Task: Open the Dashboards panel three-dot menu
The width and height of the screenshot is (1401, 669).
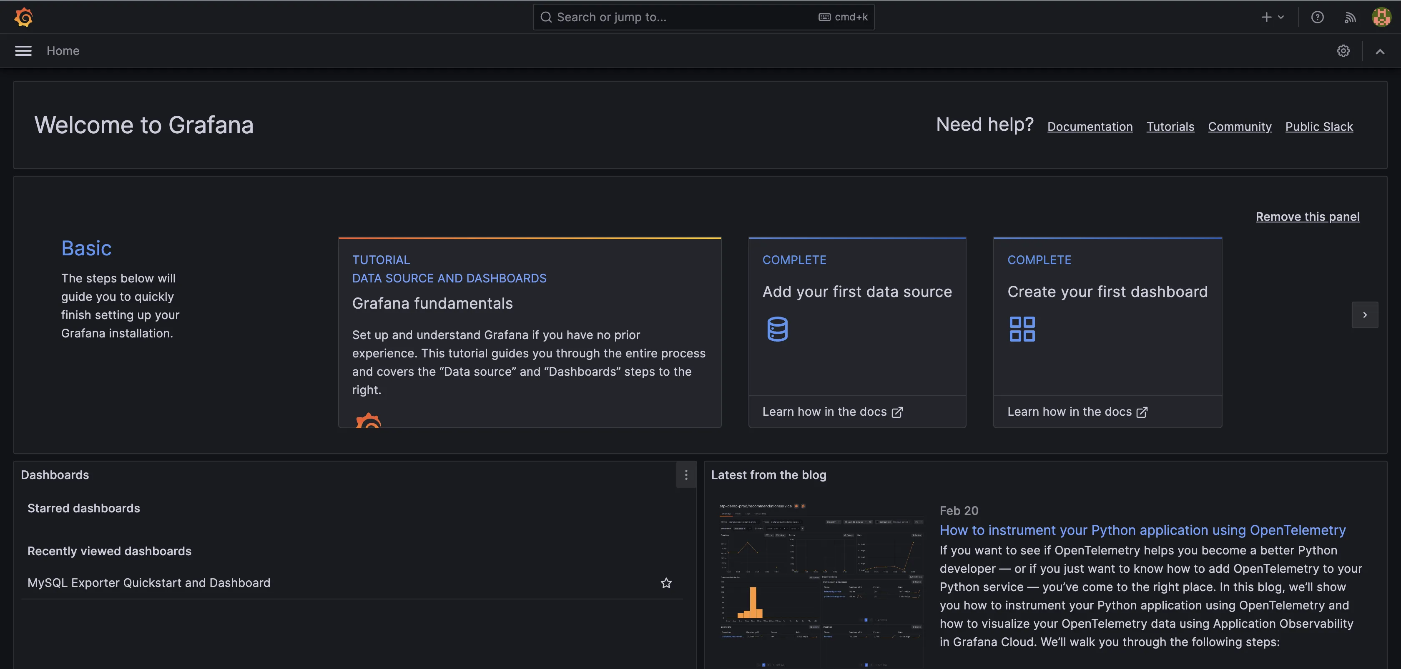Action: 686,475
